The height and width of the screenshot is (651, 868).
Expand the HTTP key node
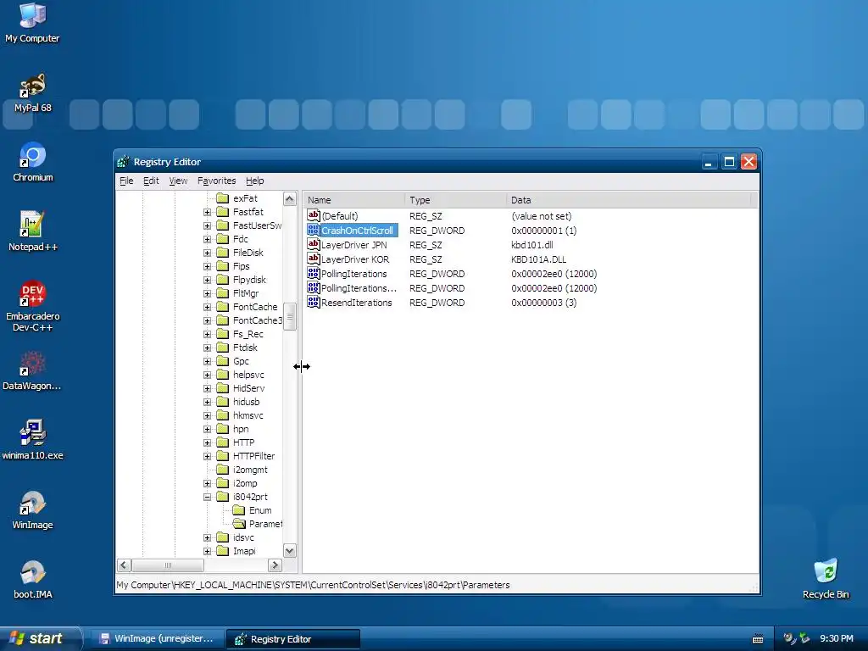pos(207,442)
